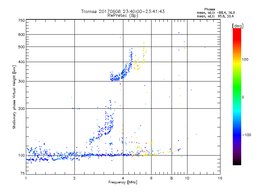Click the [deg] colorbar unit label

[x=238, y=26]
